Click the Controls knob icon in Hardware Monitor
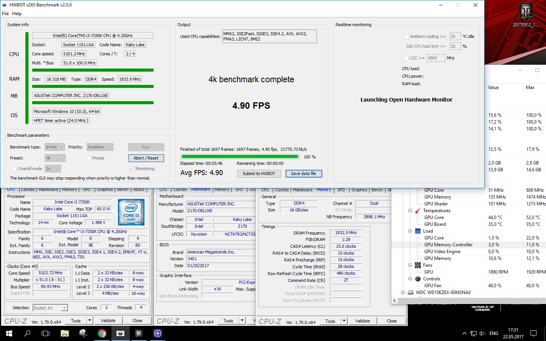Viewport: 546px width, 341px height. click(x=418, y=279)
